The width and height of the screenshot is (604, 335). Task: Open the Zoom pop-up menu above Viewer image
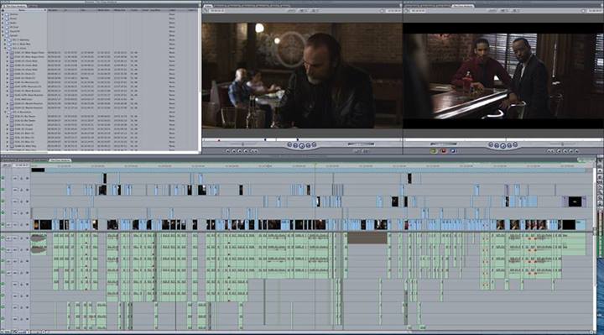293,11
